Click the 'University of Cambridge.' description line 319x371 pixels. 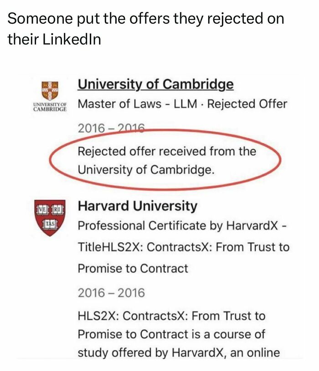pyautogui.click(x=146, y=170)
